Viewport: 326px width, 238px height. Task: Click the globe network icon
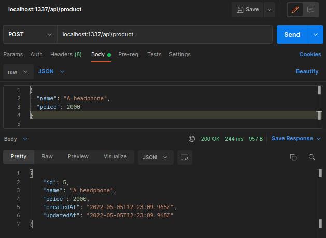click(x=192, y=139)
